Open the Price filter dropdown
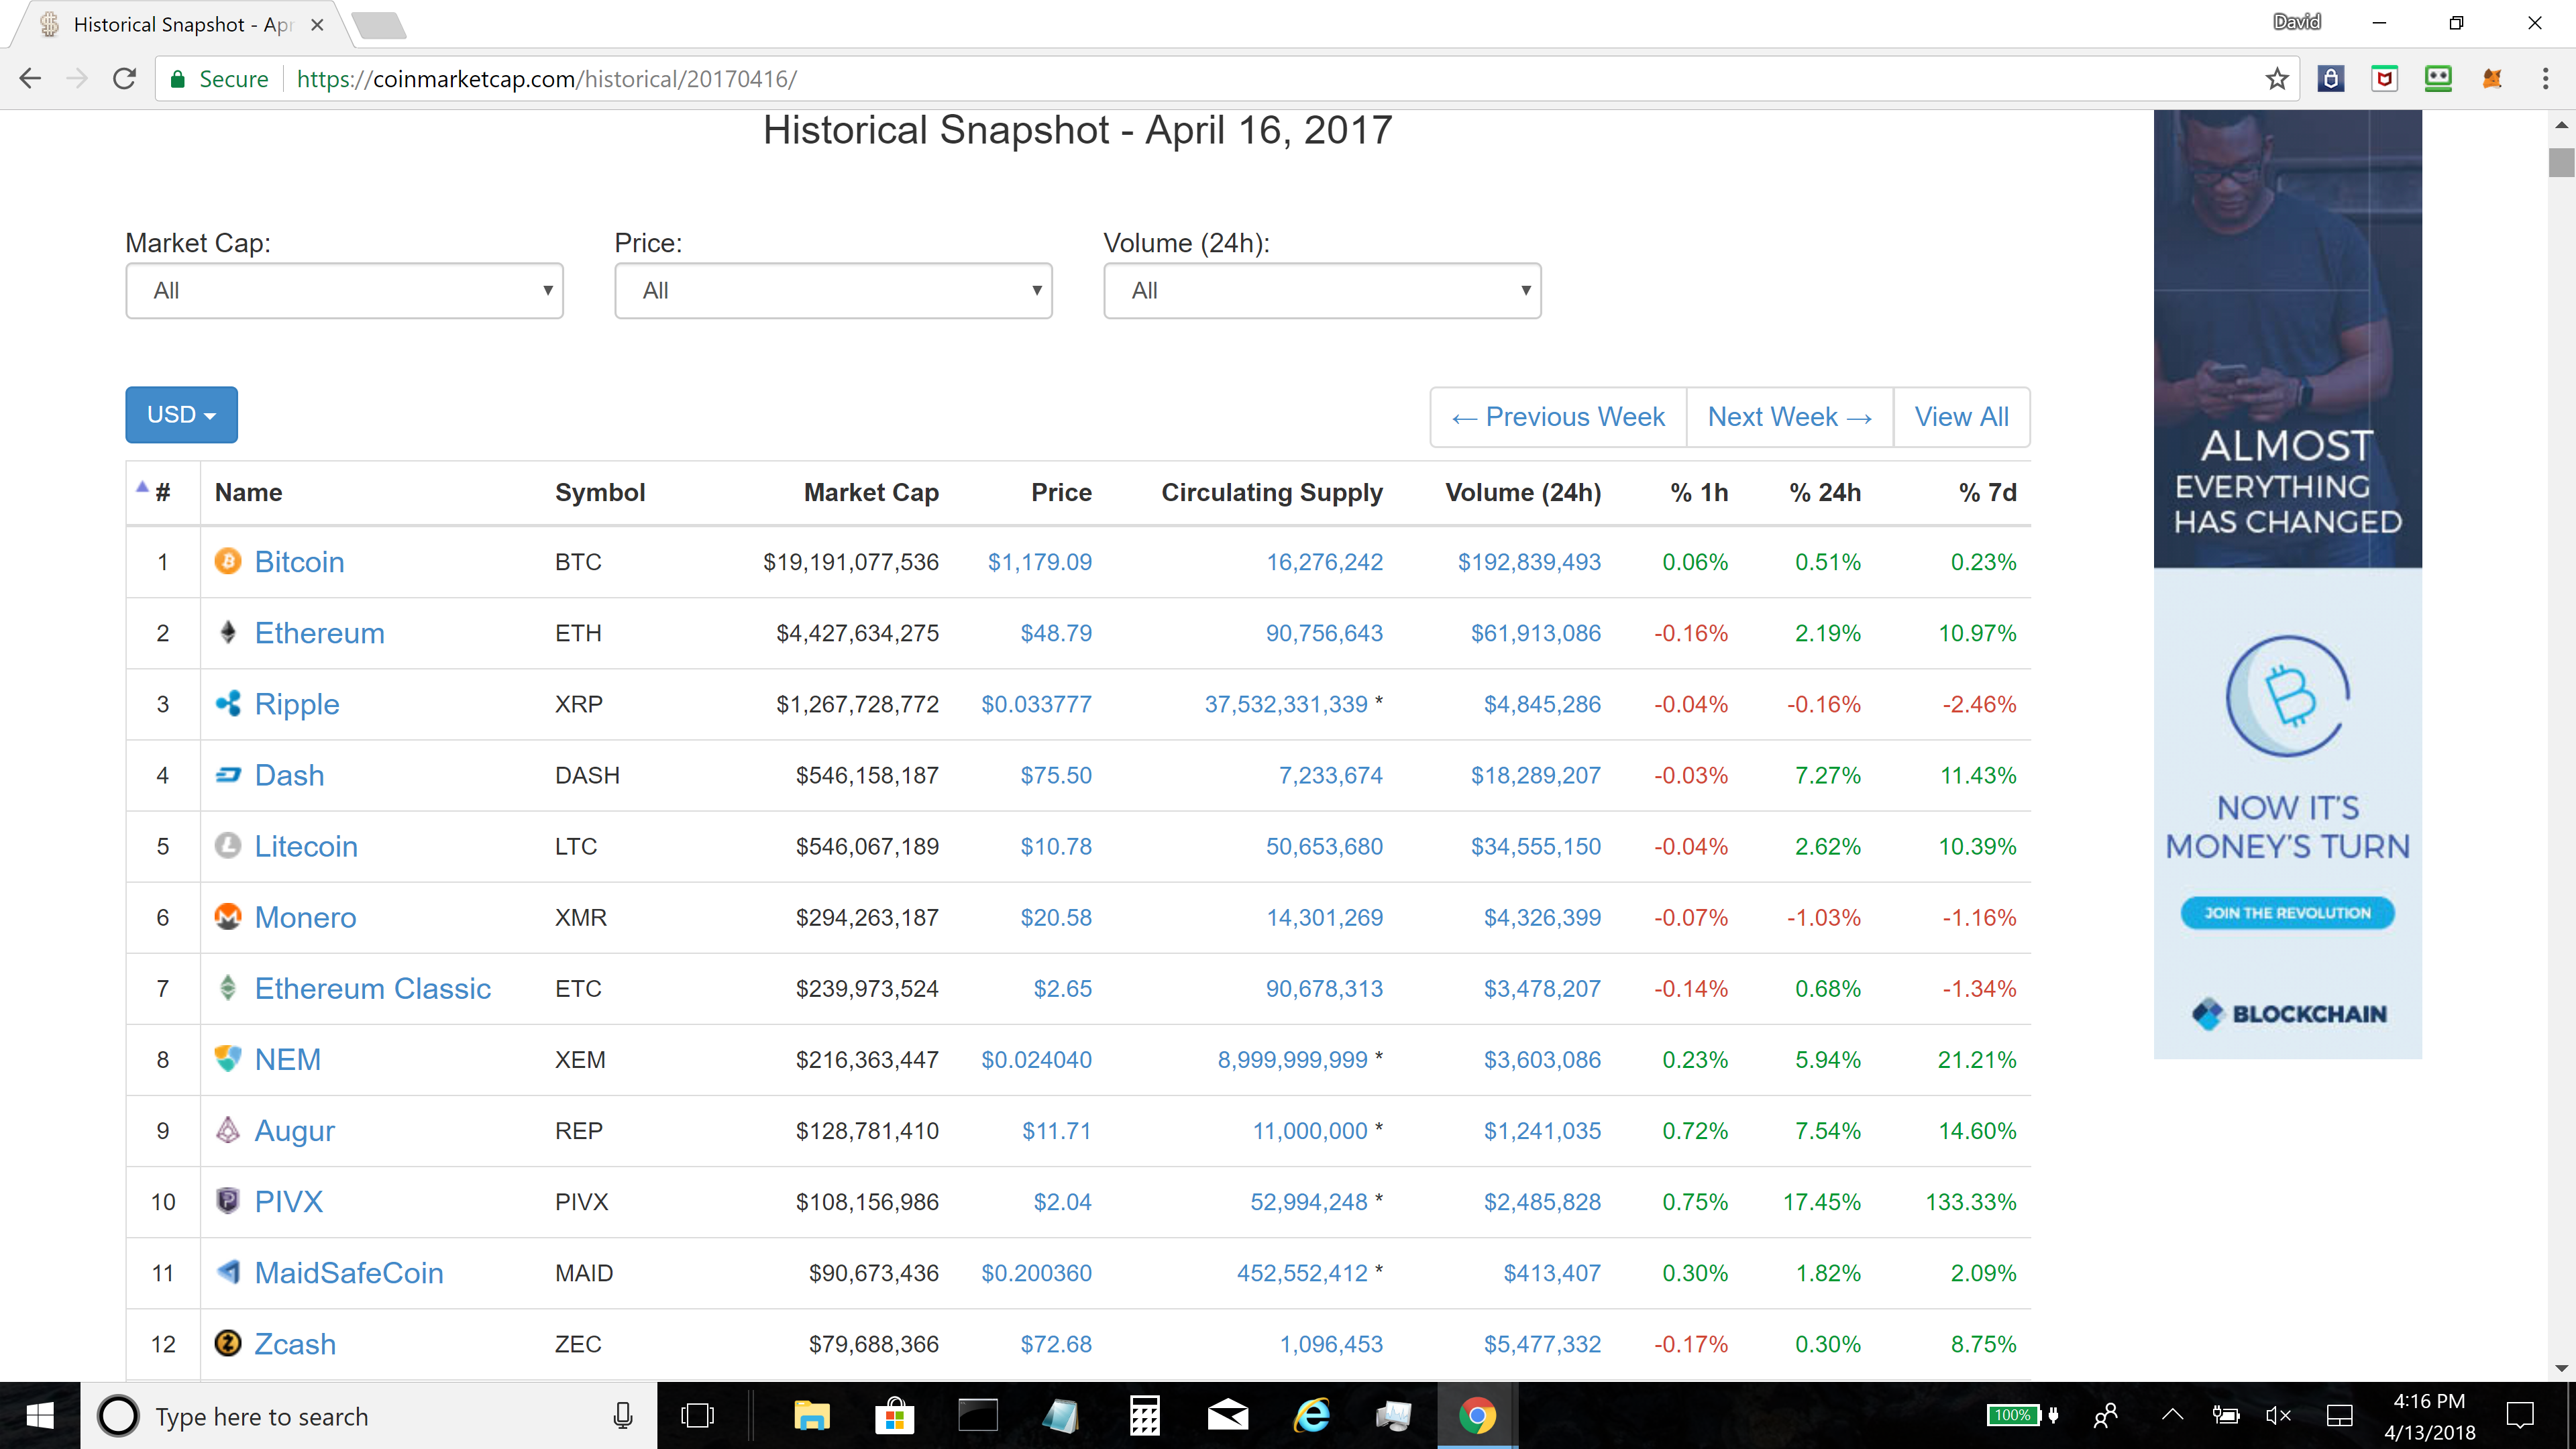Screen dimensions: 2576x1449 point(832,291)
